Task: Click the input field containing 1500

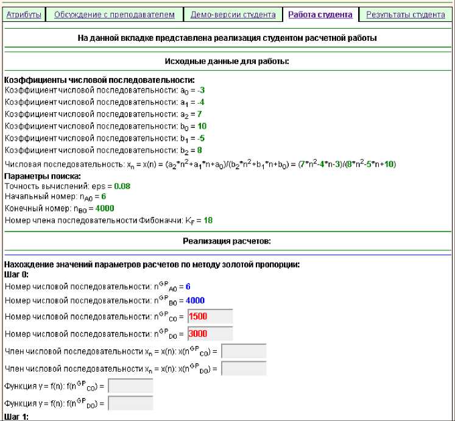Action: point(210,317)
